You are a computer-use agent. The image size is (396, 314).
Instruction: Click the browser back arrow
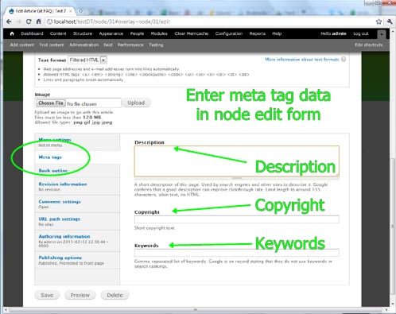(x=9, y=21)
